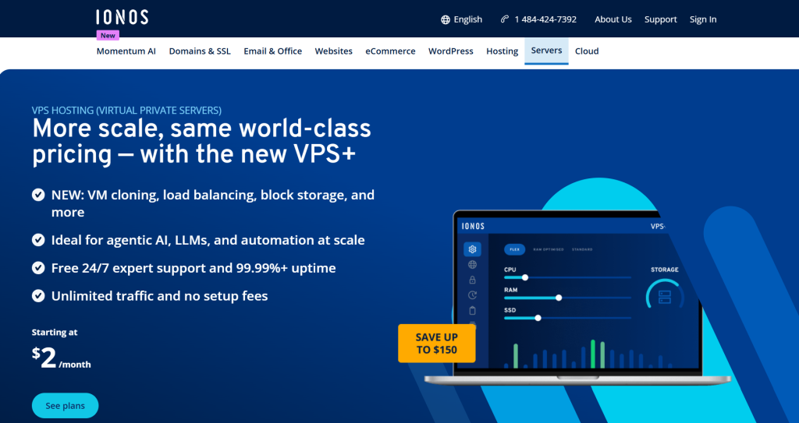The height and width of the screenshot is (423, 799).
Task: Select STANDARD in laptop screen
Action: tap(582, 249)
